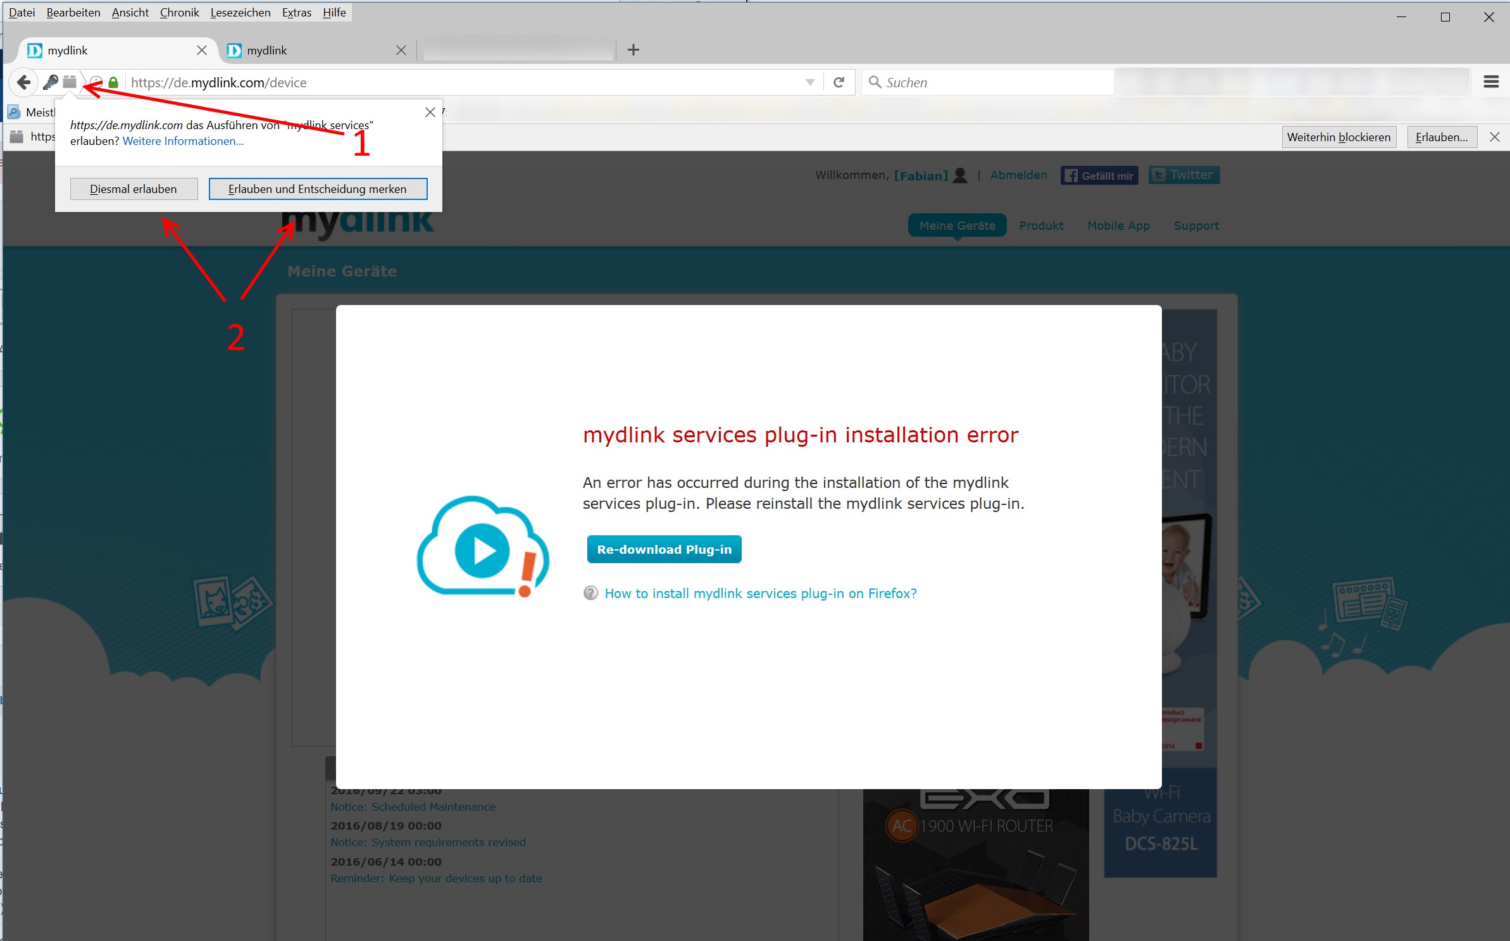
Task: Open the Produkt navigation tab
Action: [1041, 225]
